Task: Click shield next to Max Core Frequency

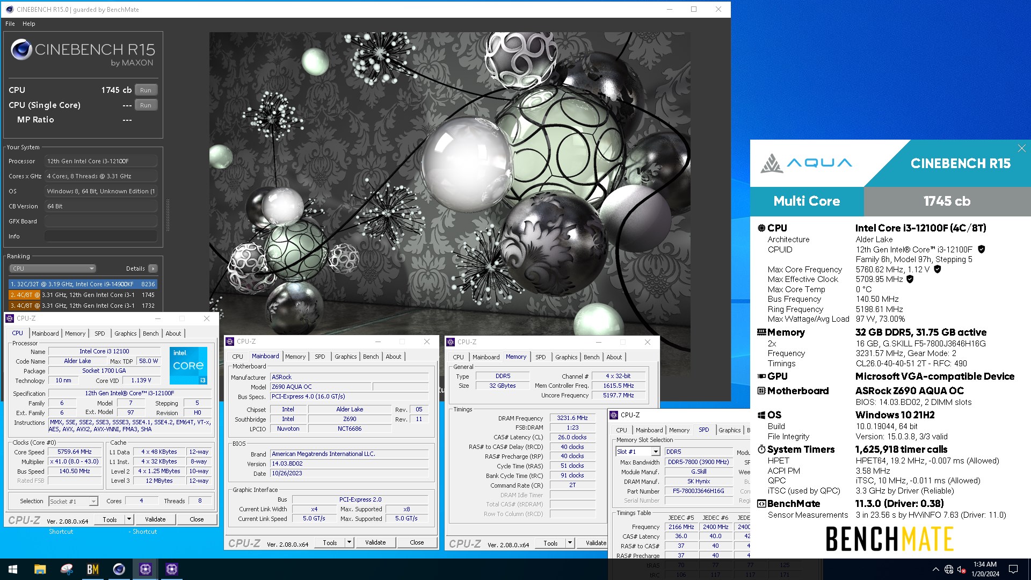Action: tap(937, 269)
